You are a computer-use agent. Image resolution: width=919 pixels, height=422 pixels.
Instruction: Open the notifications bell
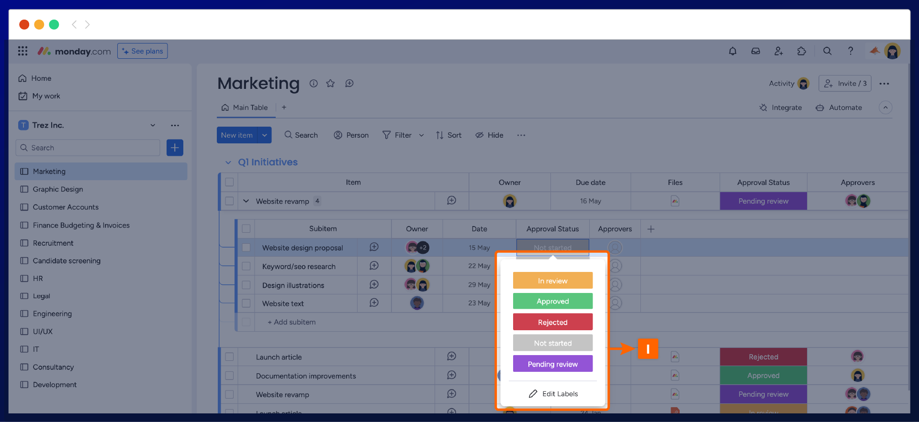click(x=732, y=51)
